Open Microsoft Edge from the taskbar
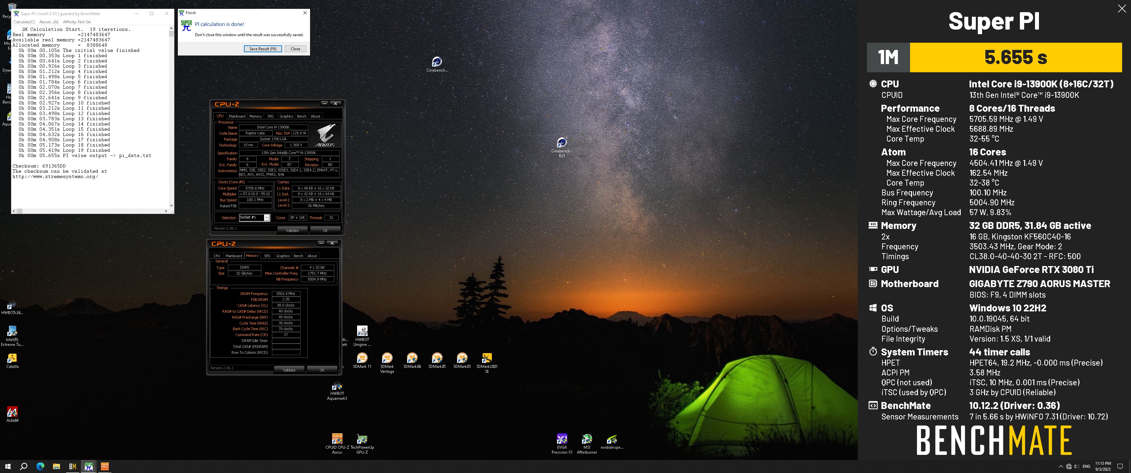Screen dimensions: 1131x473 pyautogui.click(x=40, y=466)
